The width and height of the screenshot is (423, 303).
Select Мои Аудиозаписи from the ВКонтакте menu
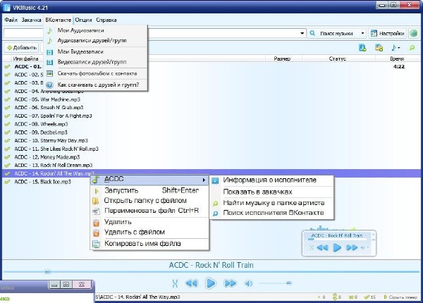tap(73, 30)
